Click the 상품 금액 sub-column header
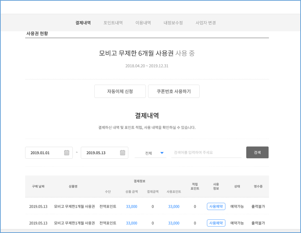This screenshot has height=233, width=301. [131, 192]
